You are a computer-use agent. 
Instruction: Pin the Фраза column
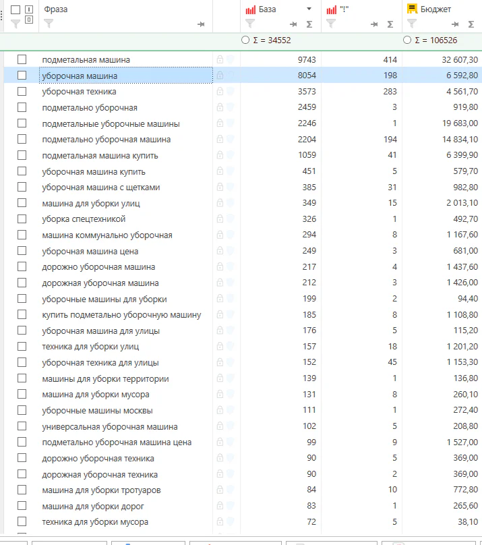click(x=201, y=24)
